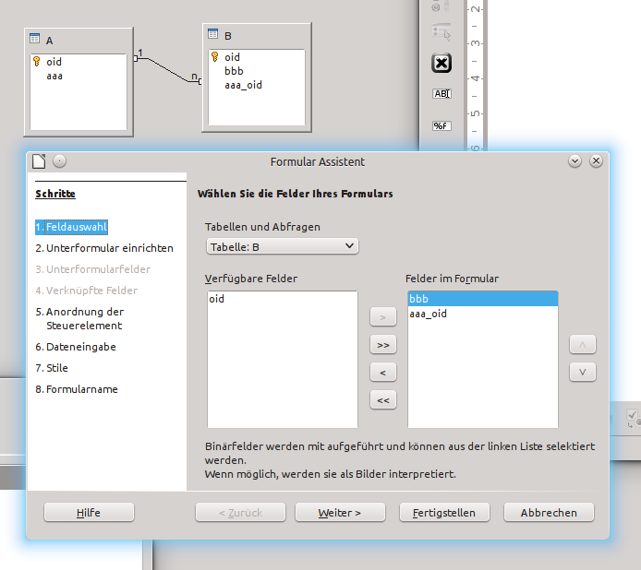
Task: Open the Tabellen und Abfragen dropdown
Action: pyautogui.click(x=282, y=246)
